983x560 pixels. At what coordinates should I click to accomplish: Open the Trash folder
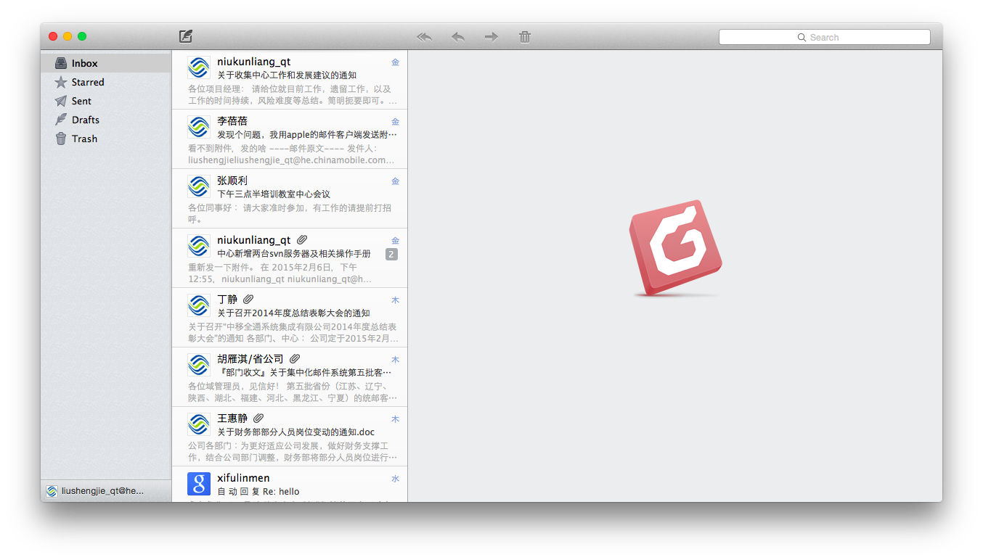coord(106,139)
